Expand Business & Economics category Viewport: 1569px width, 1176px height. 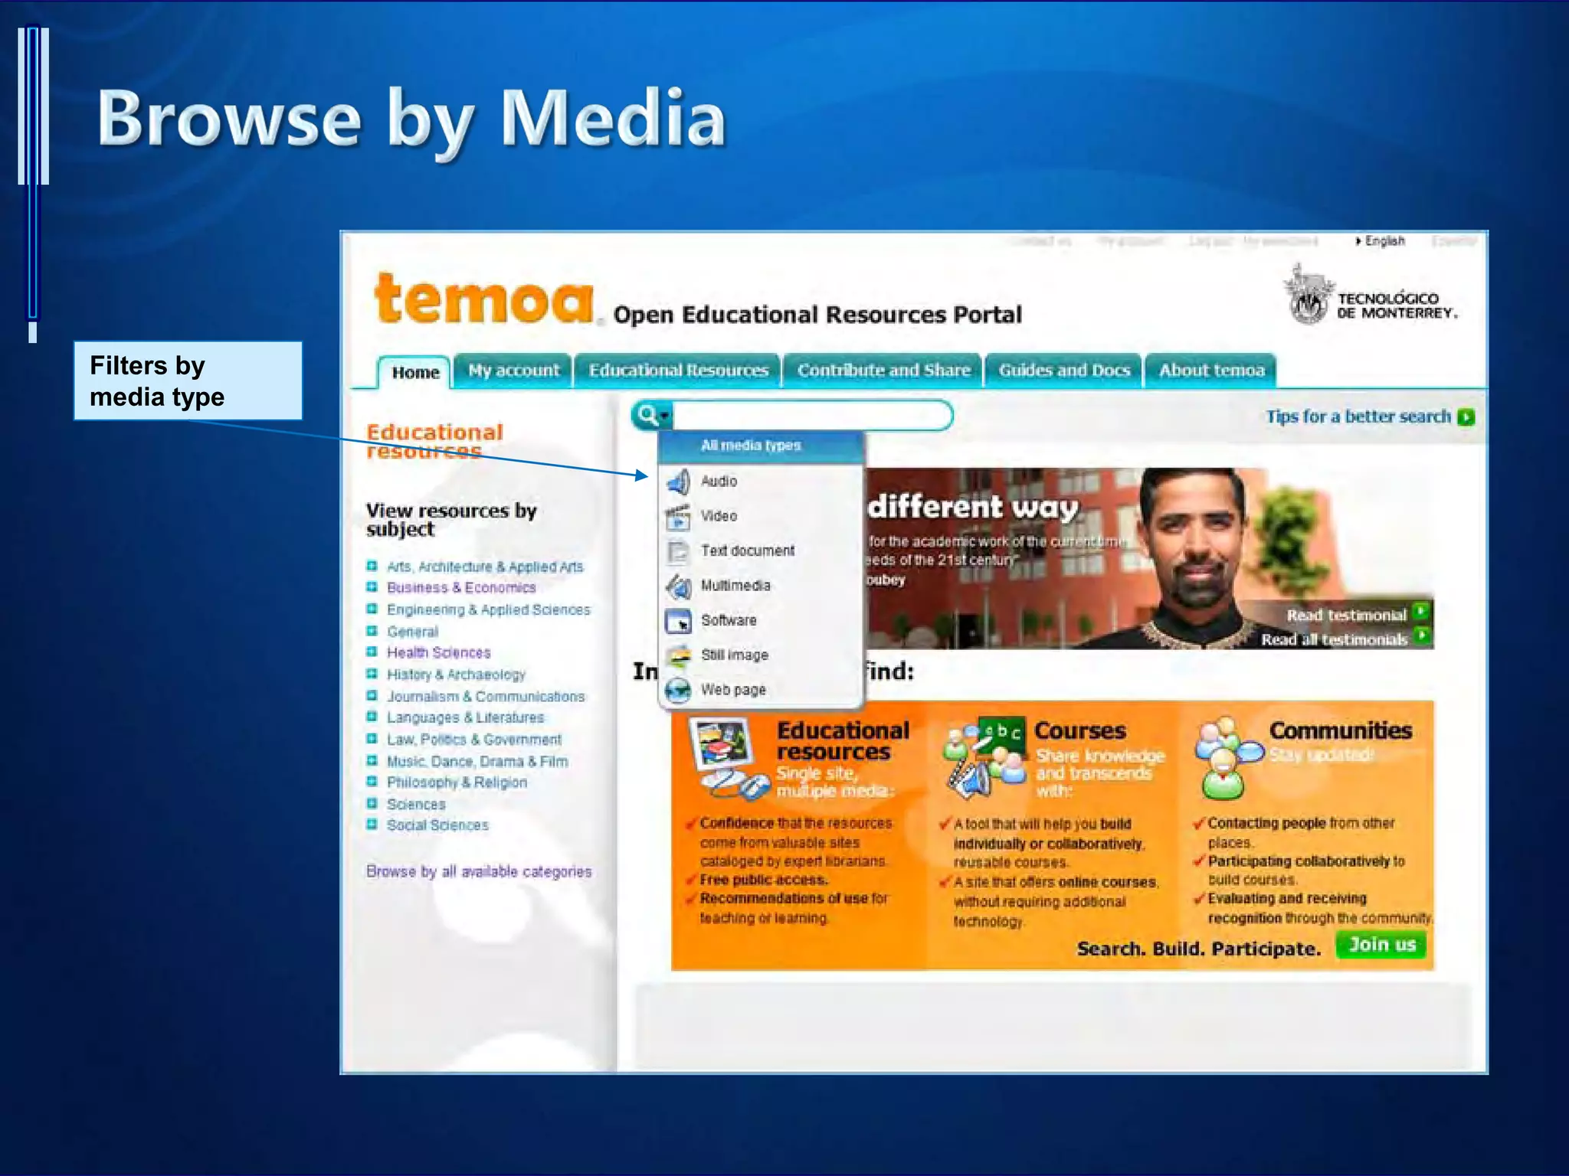coord(372,587)
